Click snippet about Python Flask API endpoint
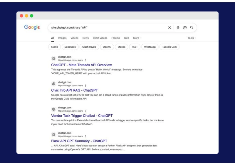 104,148
